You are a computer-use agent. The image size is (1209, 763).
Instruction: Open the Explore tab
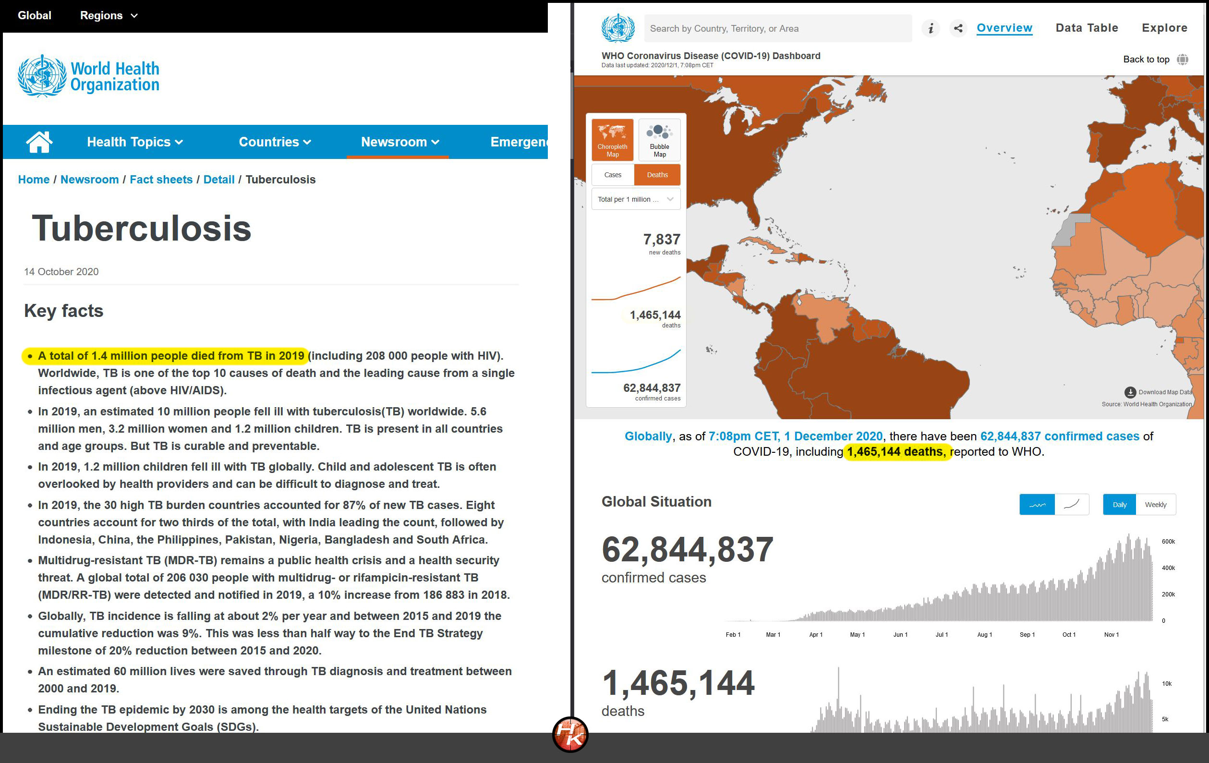click(x=1164, y=28)
